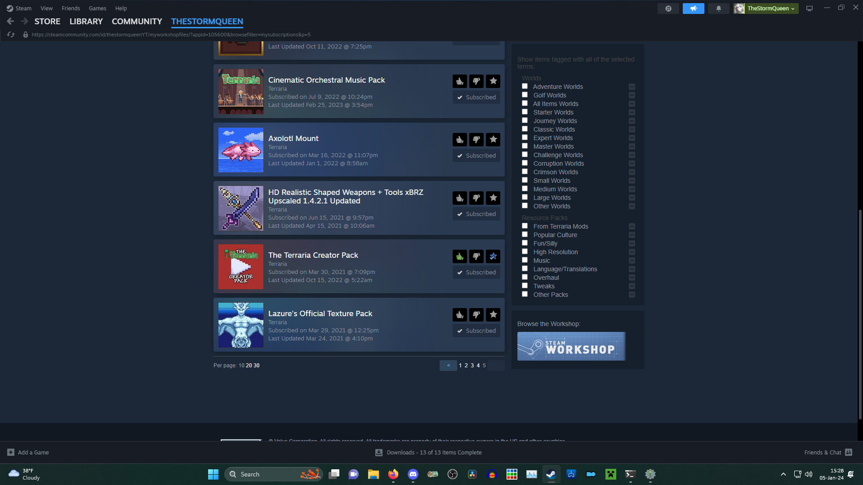Check the High Resolution tag
This screenshot has height=485, width=863.
pos(525,251)
